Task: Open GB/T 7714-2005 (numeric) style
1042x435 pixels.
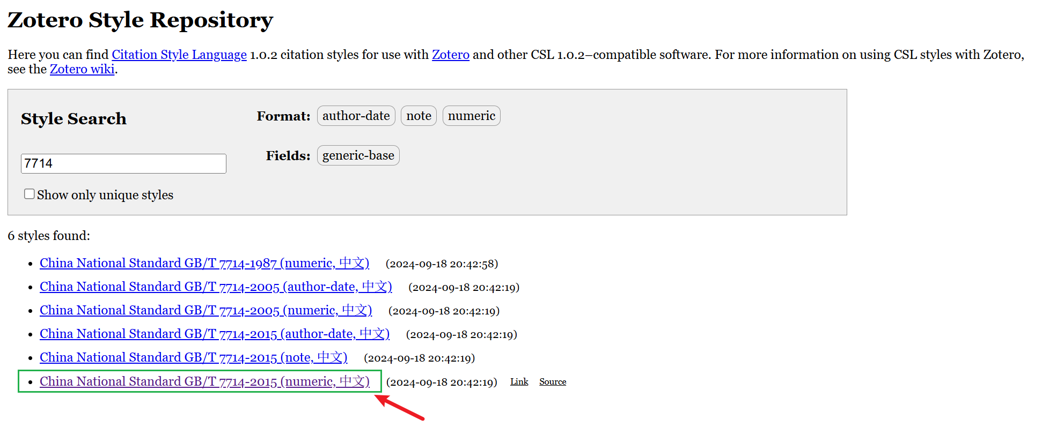Action: (206, 310)
